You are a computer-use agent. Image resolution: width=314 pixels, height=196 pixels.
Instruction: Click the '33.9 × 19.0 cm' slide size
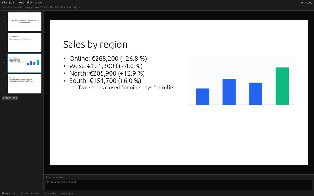coord(30,194)
